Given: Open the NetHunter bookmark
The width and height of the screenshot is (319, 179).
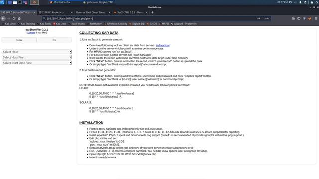Looking at the screenshot, I should point(94,24).
